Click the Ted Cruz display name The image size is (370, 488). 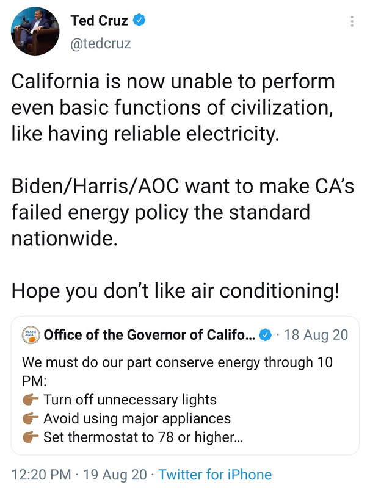coord(98,21)
